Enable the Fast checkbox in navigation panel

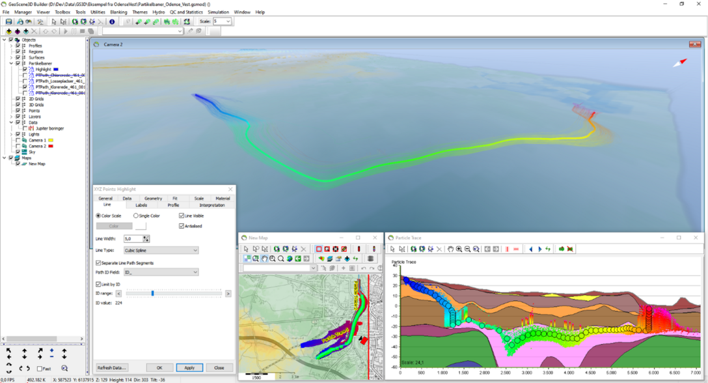pos(40,369)
